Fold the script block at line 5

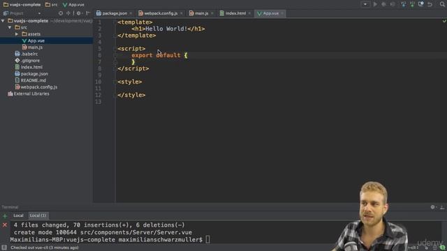click(x=115, y=49)
